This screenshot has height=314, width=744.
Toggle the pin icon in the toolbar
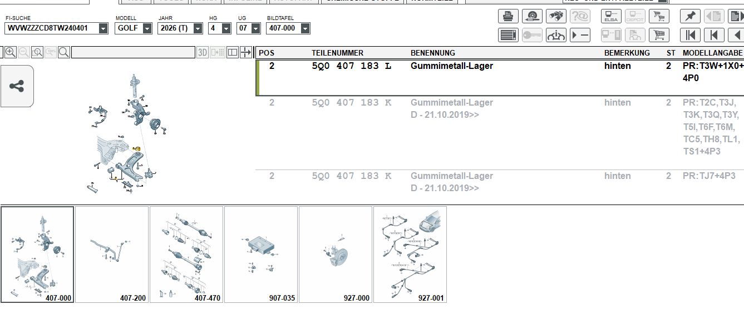click(x=690, y=17)
